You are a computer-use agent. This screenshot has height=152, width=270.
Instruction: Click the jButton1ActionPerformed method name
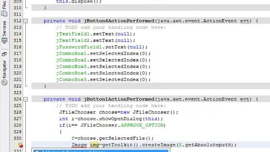119,99
